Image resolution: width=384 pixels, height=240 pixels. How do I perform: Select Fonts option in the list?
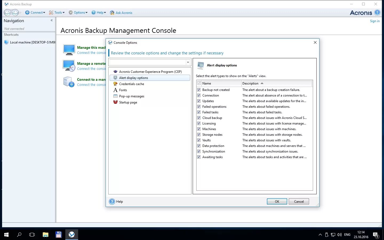[x=150, y=90]
